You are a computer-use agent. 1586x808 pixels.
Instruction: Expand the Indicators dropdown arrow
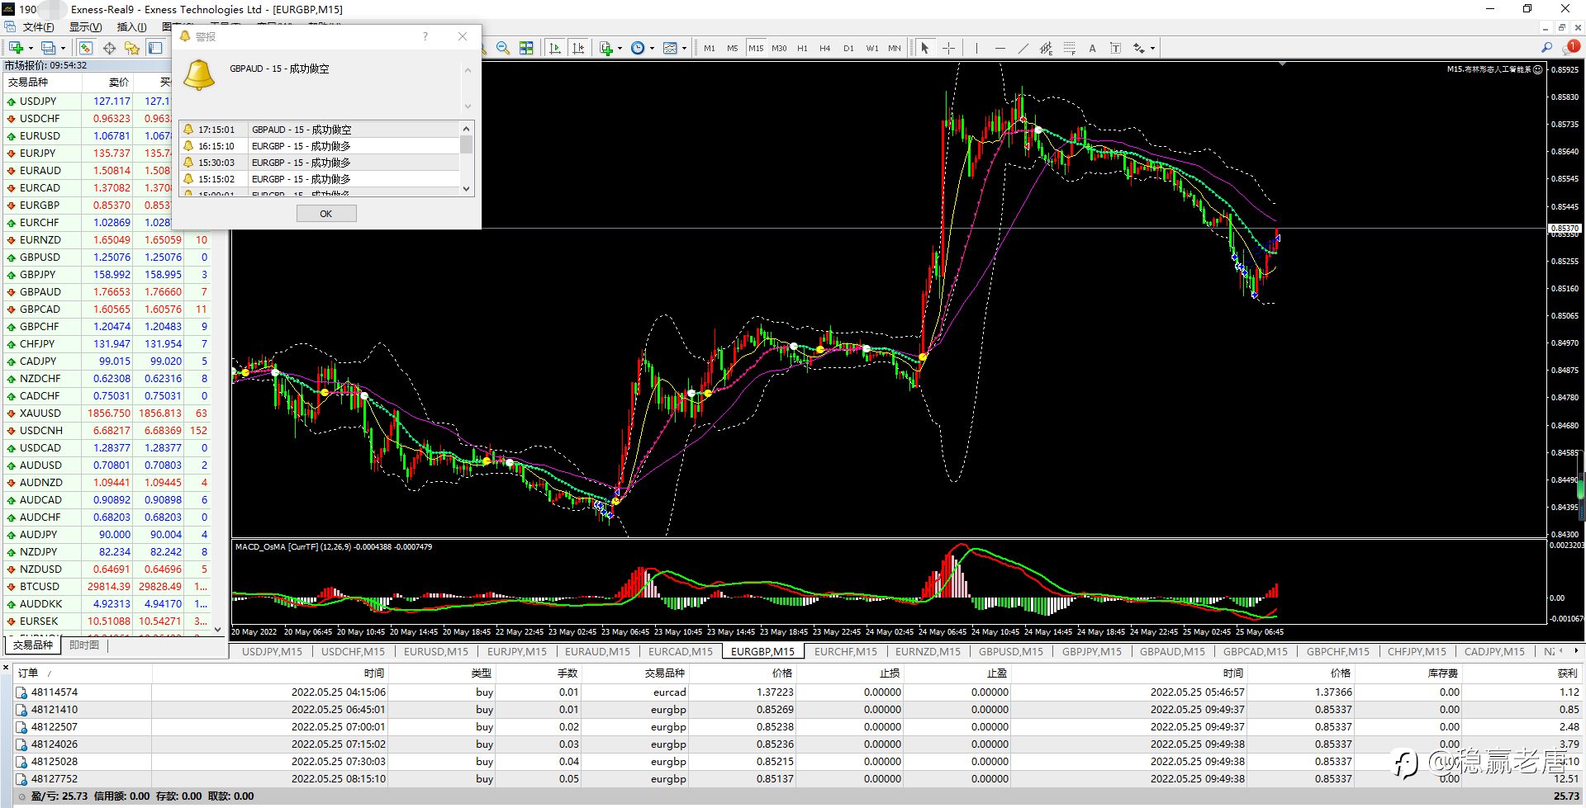(620, 49)
